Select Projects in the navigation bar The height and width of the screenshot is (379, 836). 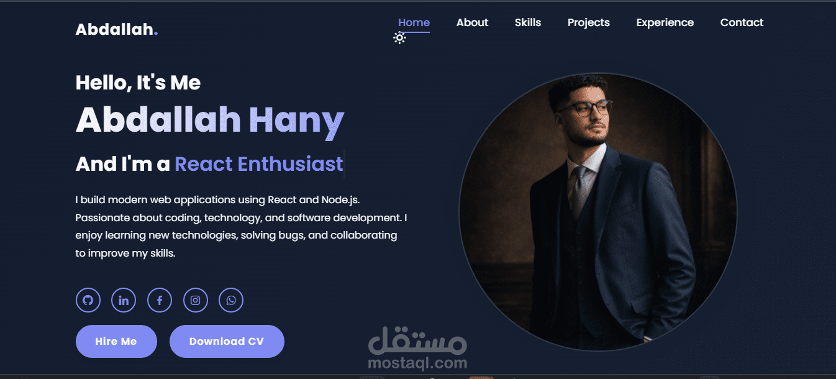point(589,22)
